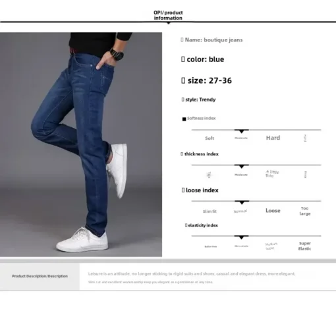The width and height of the screenshot is (336, 311).
Task: Click the style: Trendy line
Action: point(198,99)
